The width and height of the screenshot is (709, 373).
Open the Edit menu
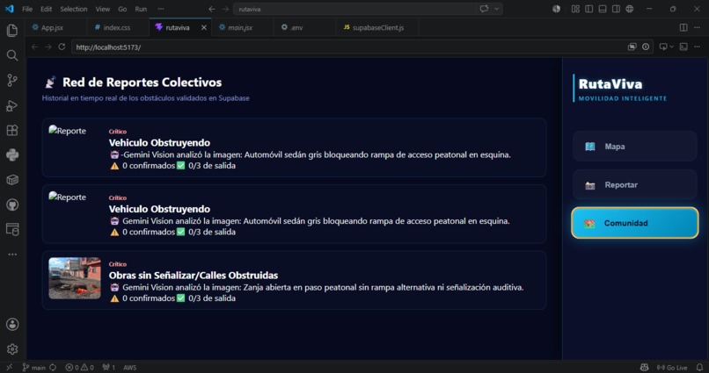click(x=46, y=9)
